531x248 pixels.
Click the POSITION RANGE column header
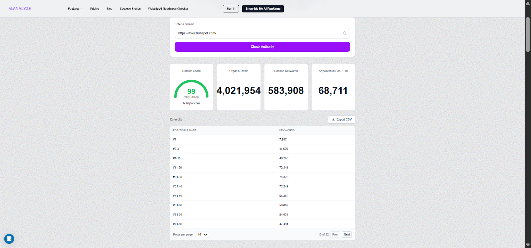185,130
